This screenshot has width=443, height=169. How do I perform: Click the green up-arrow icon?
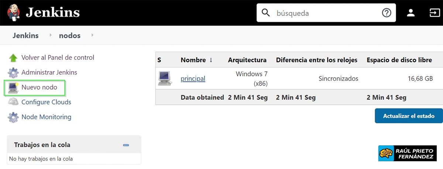coord(13,58)
